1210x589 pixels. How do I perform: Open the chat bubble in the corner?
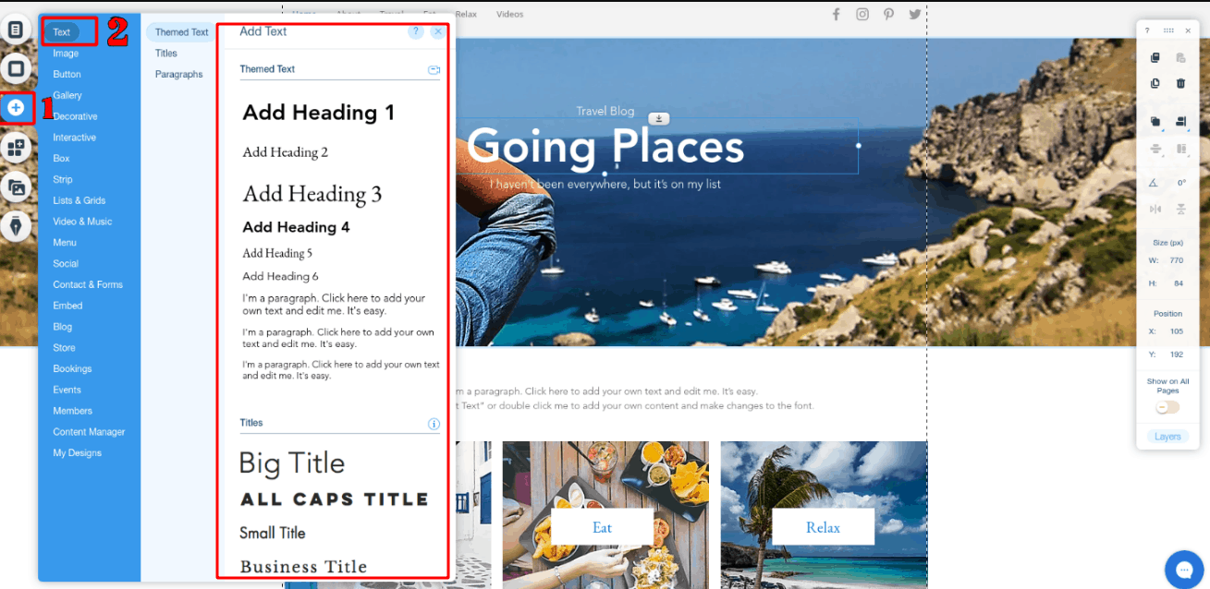(x=1184, y=570)
